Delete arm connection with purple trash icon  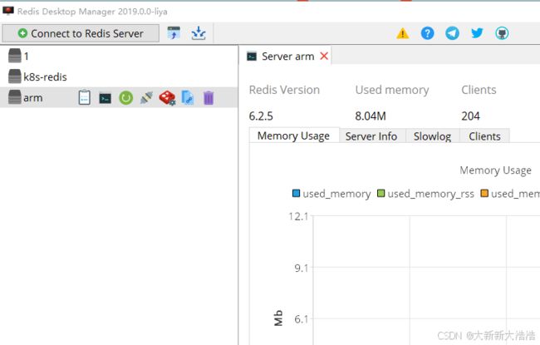click(x=209, y=98)
